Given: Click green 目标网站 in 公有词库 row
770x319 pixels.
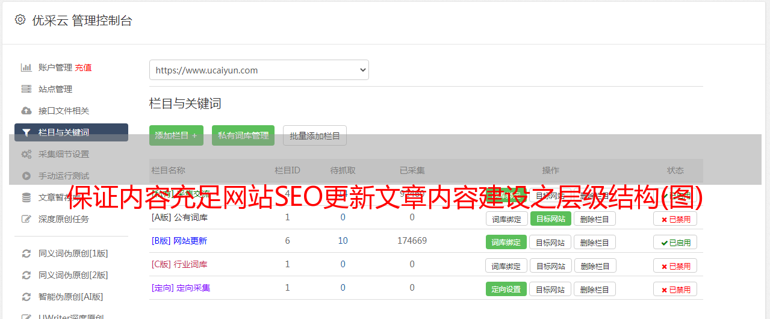Looking at the screenshot, I should [x=551, y=219].
